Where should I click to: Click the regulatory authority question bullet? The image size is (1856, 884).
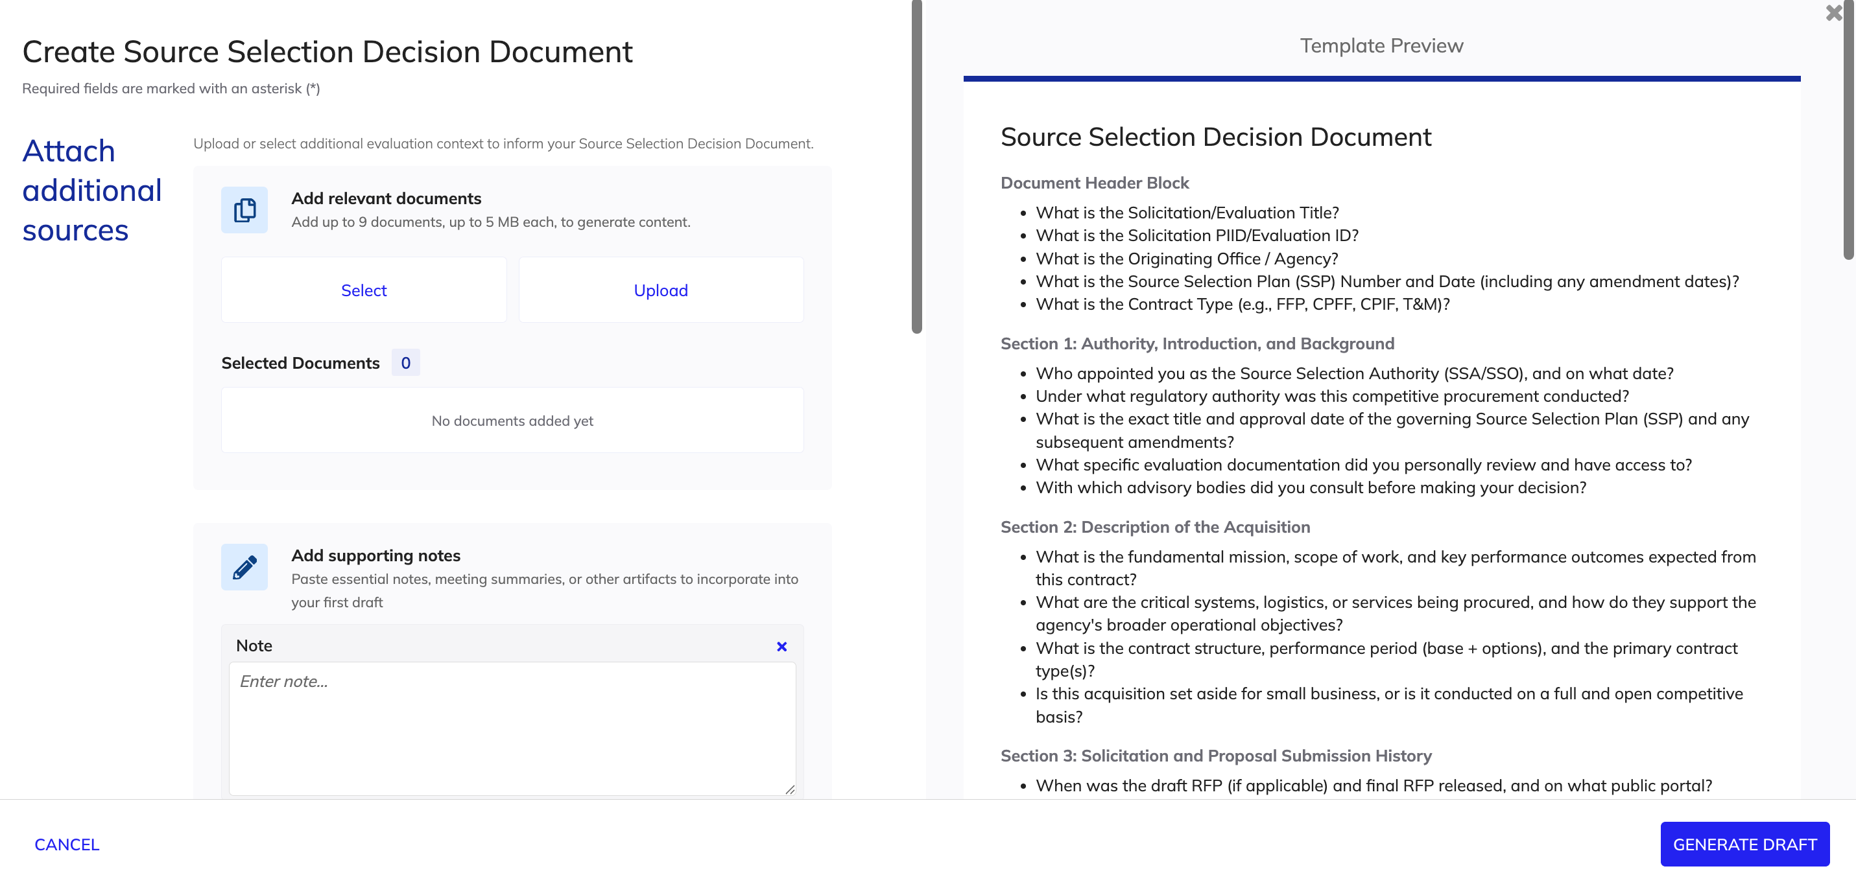1332,397
